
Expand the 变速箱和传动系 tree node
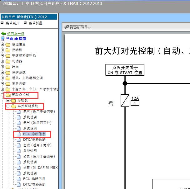(2, 55)
